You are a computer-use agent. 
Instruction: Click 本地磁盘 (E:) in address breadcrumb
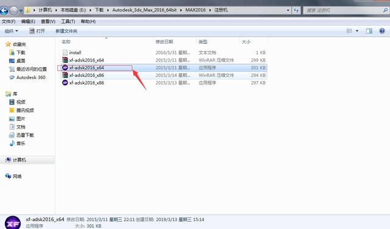pyautogui.click(x=73, y=10)
